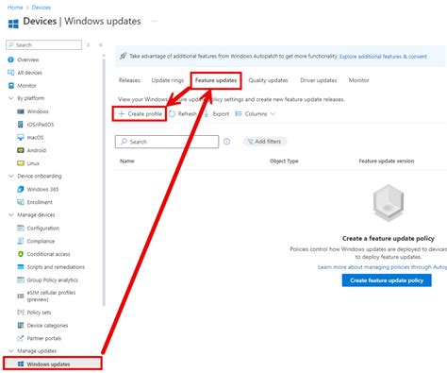Screen dimensions: 447x373
Task: Click the Devices Windows logo in title
Action: tap(13, 24)
